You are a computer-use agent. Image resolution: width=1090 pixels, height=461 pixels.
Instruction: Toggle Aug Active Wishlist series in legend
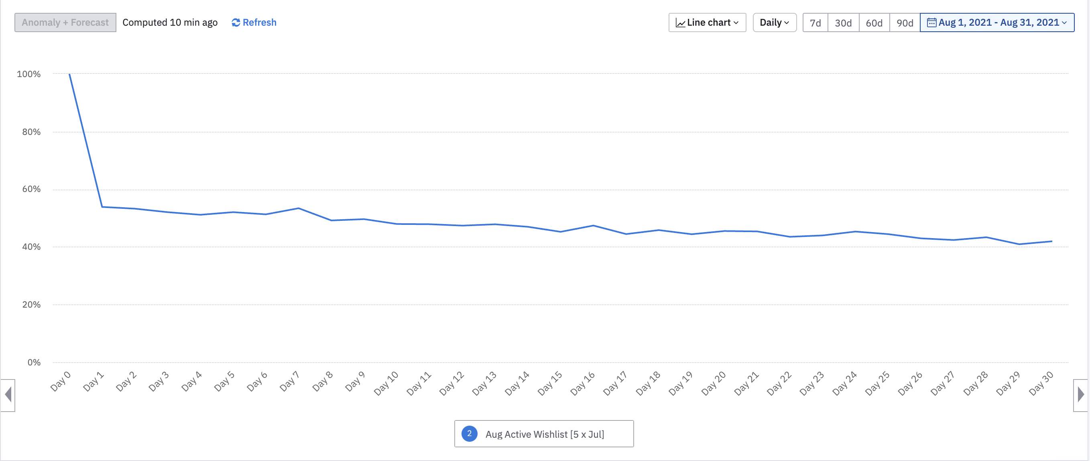[x=544, y=434]
